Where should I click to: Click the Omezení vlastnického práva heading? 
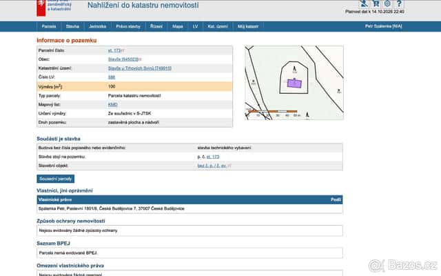click(x=70, y=266)
